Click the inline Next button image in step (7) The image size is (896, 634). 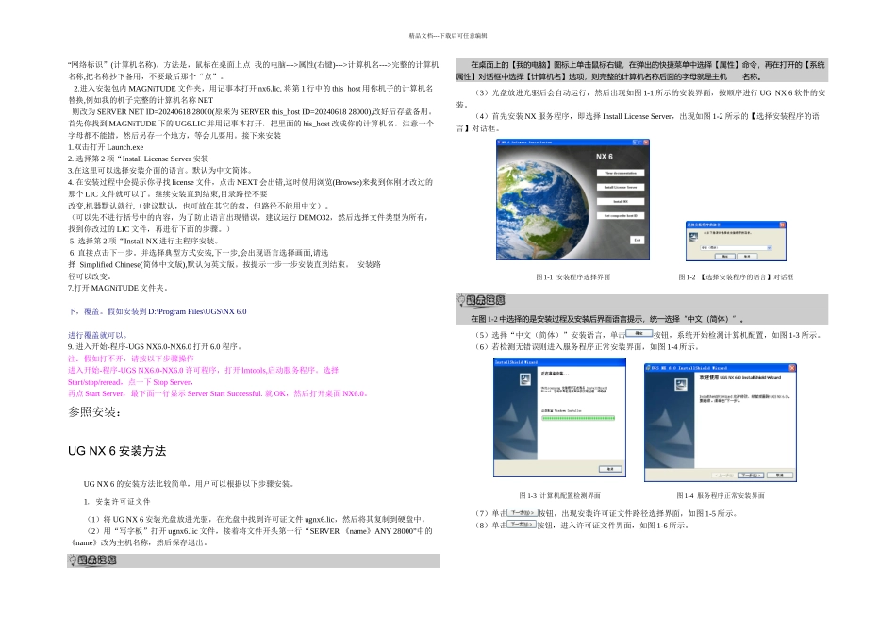click(x=523, y=513)
